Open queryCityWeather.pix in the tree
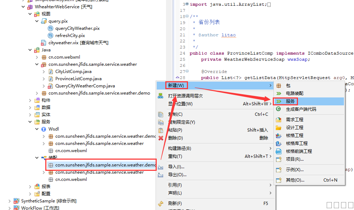The image size is (354, 210). pyautogui.click(x=77, y=28)
